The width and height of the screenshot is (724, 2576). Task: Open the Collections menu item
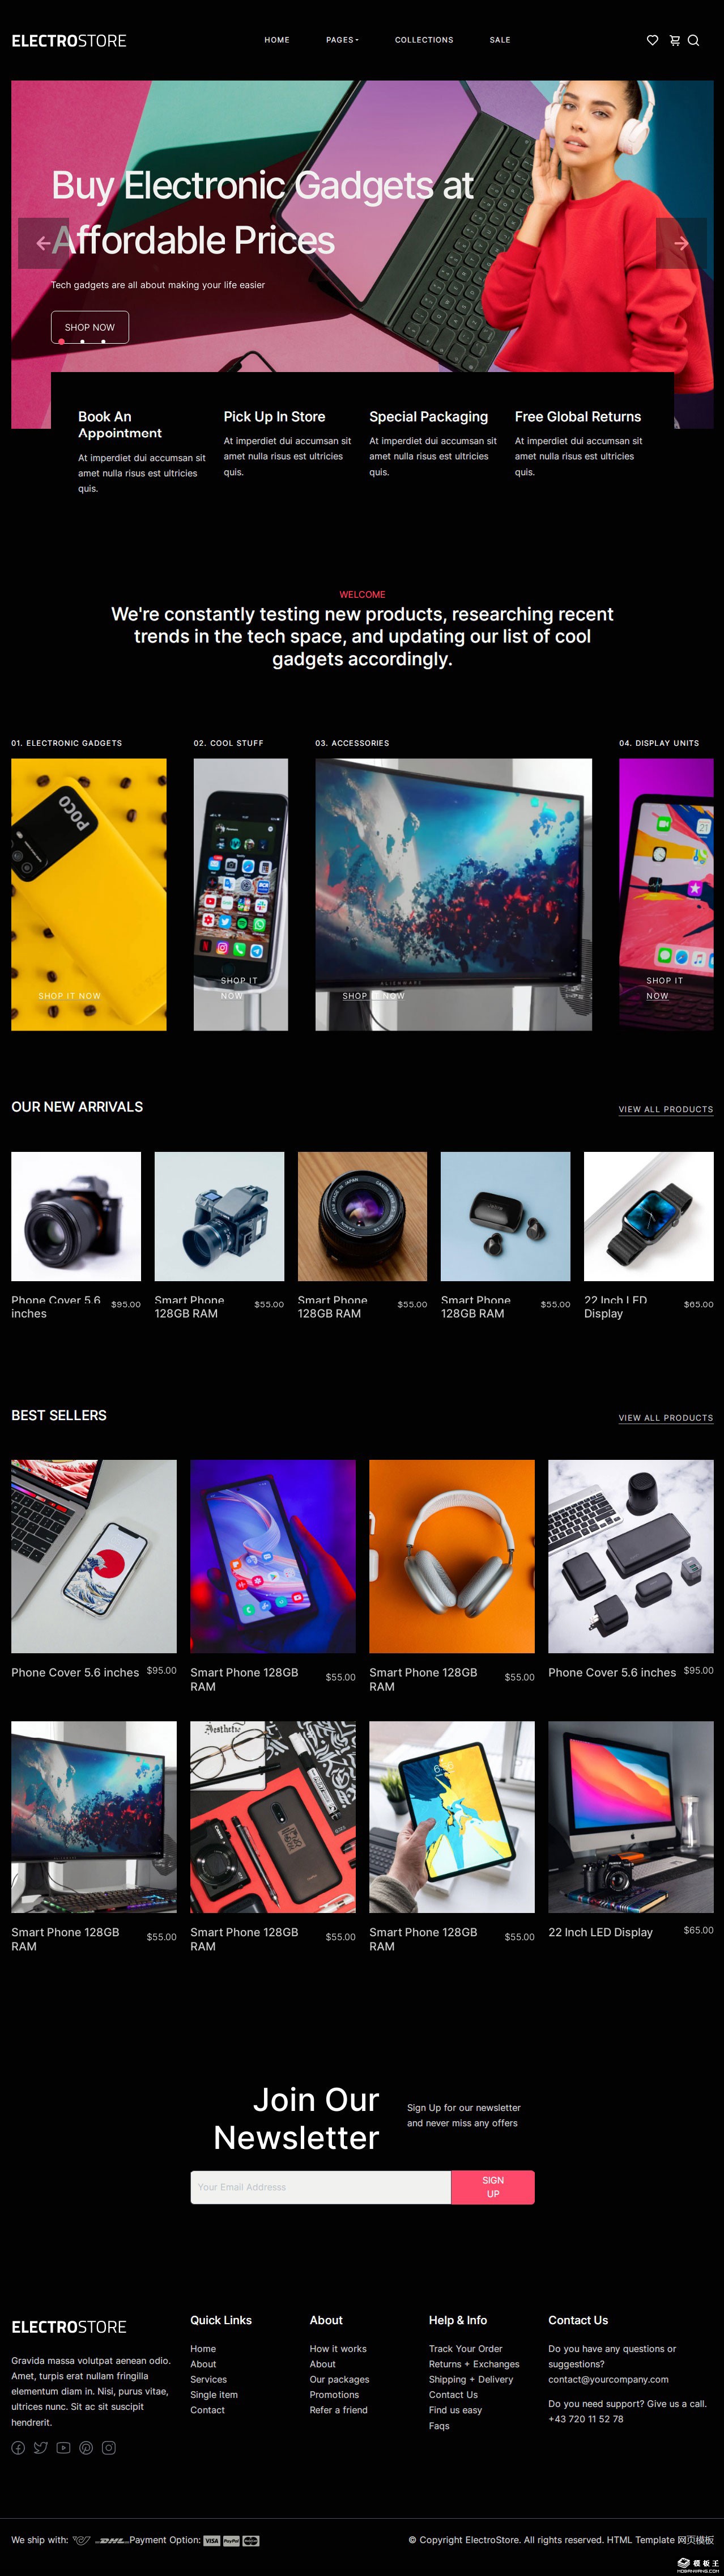[423, 40]
